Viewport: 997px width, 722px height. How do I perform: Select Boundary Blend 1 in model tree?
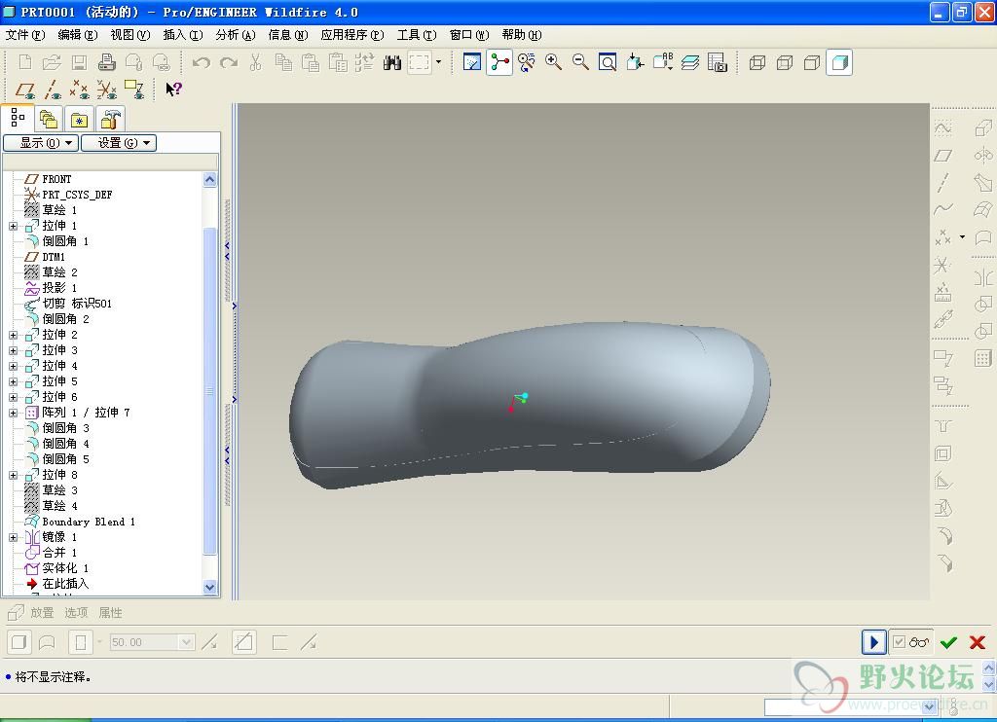click(x=89, y=522)
